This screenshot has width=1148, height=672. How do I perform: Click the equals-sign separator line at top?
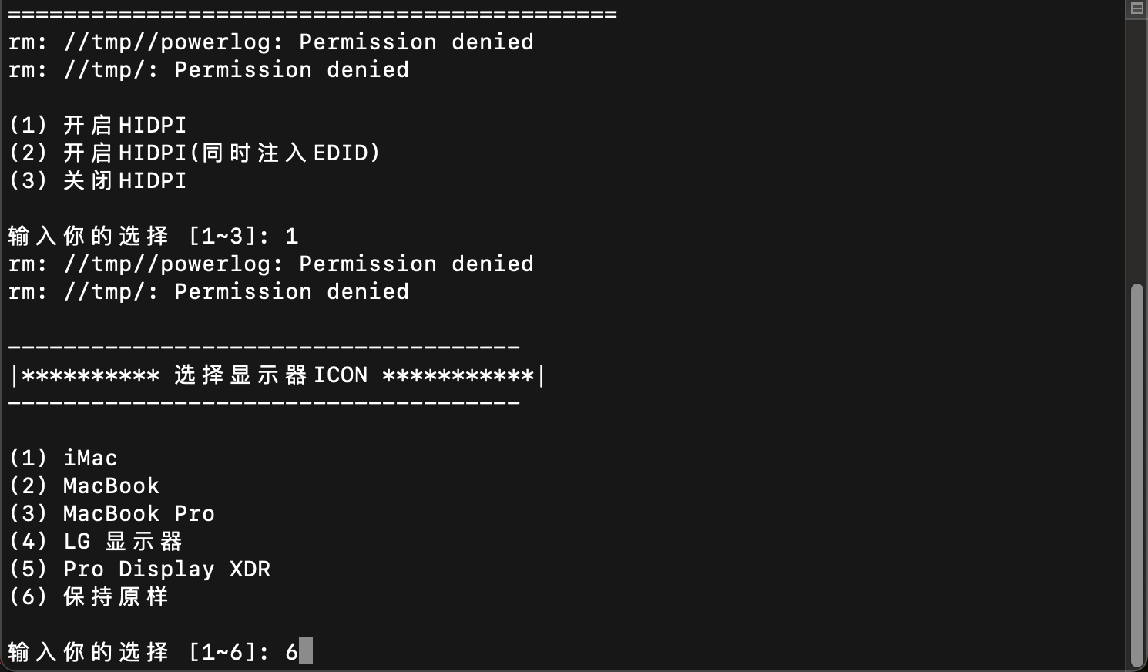tap(313, 14)
